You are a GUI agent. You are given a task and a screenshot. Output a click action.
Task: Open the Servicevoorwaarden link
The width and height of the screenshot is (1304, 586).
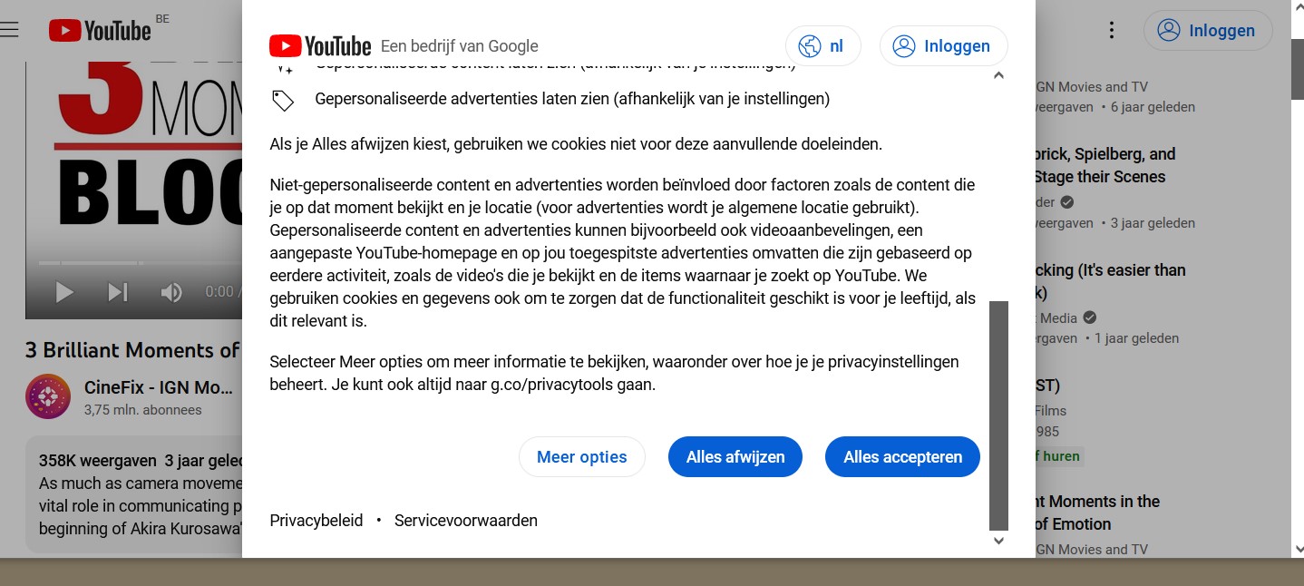(x=466, y=521)
